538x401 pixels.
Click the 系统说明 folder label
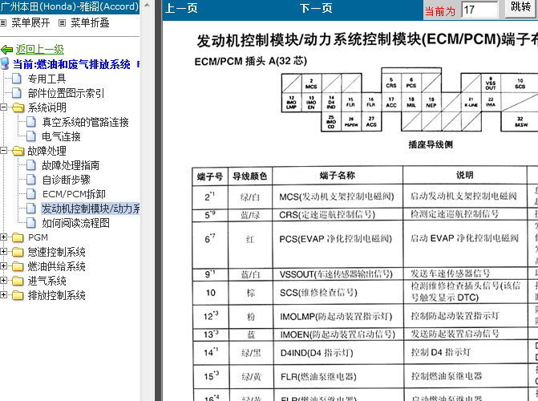tap(47, 107)
